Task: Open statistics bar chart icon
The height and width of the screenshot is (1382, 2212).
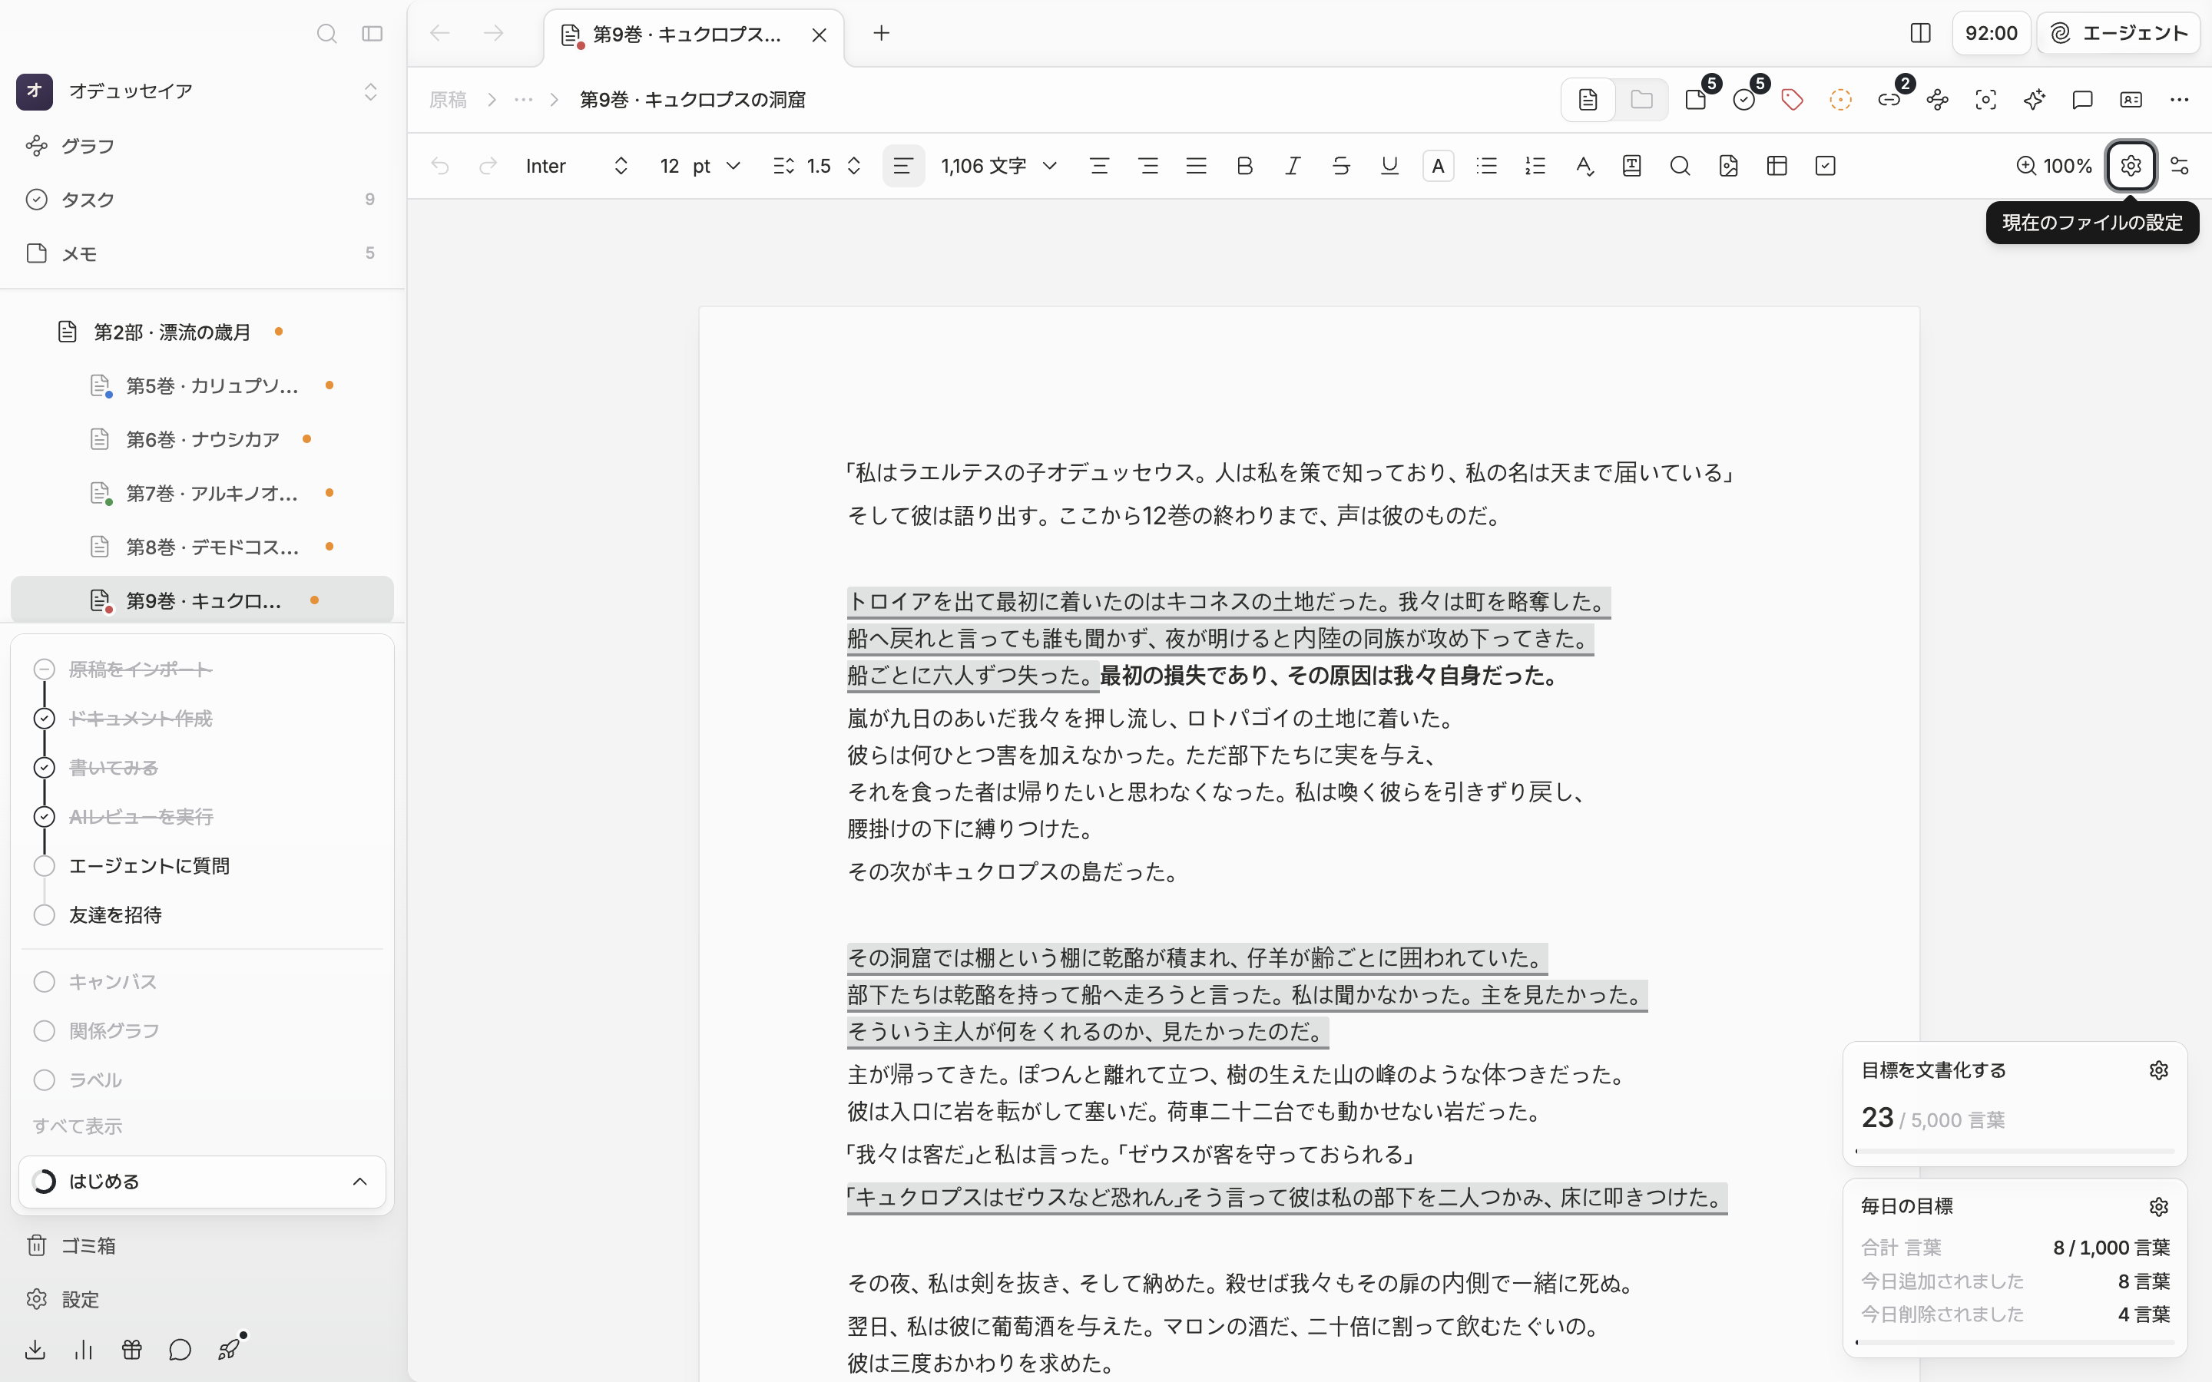Action: [83, 1349]
